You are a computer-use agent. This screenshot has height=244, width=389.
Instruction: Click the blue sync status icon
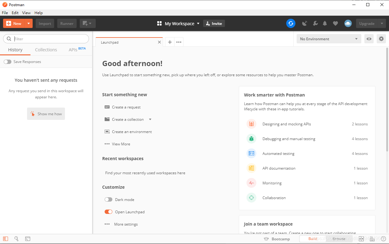(x=291, y=23)
